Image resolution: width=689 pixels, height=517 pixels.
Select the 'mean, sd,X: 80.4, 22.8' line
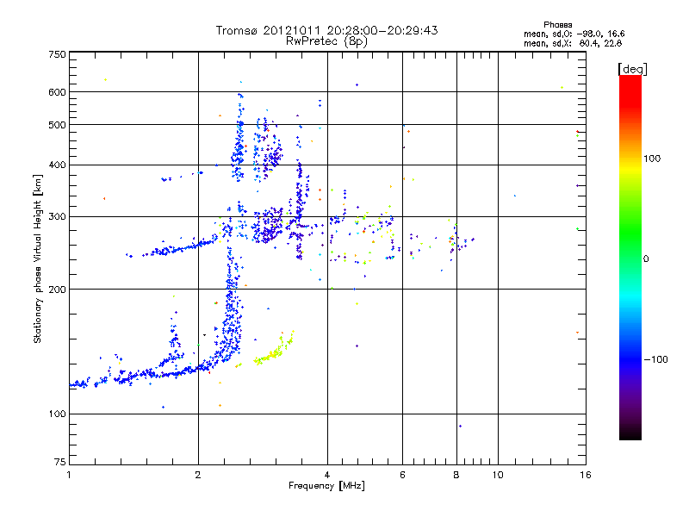tap(573, 43)
